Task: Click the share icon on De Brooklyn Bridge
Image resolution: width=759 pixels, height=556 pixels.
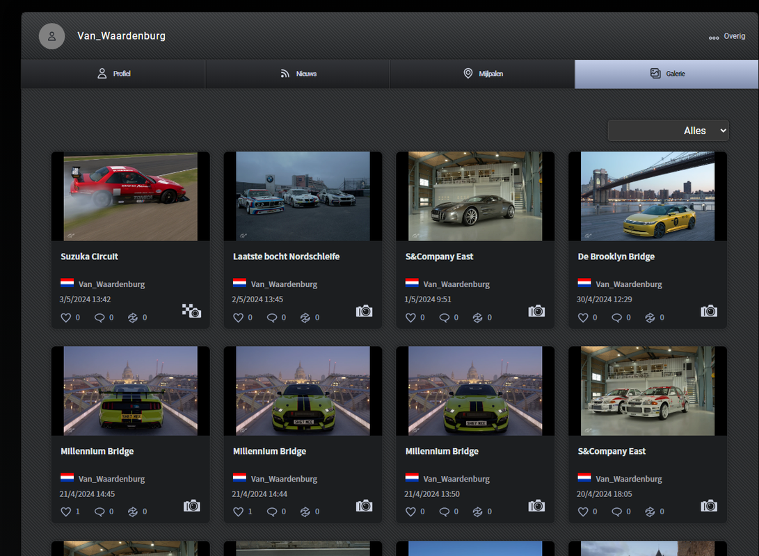Action: point(650,318)
